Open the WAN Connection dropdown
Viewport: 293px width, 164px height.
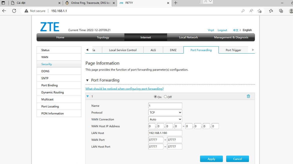[x=165, y=119]
